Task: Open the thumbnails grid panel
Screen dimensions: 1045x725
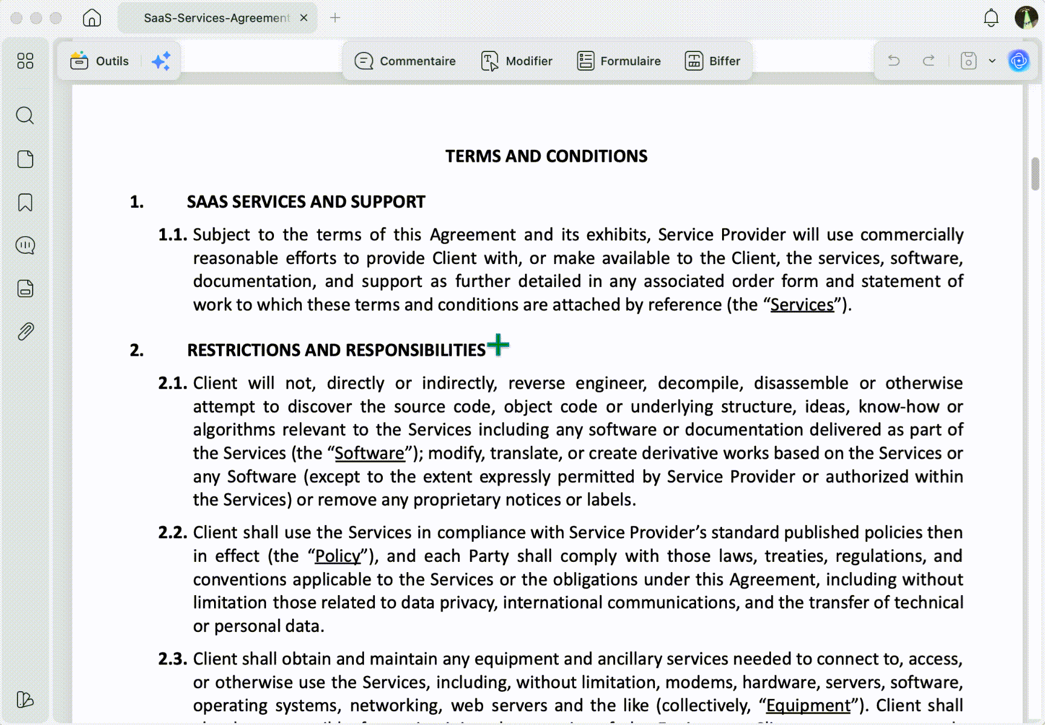Action: tap(25, 61)
